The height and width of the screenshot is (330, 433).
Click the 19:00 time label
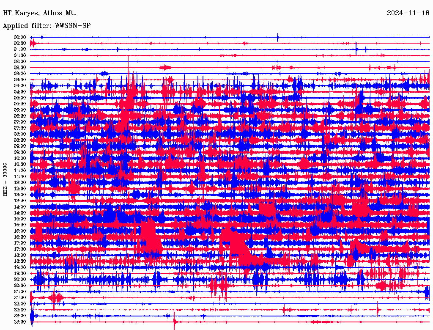click(x=20, y=267)
